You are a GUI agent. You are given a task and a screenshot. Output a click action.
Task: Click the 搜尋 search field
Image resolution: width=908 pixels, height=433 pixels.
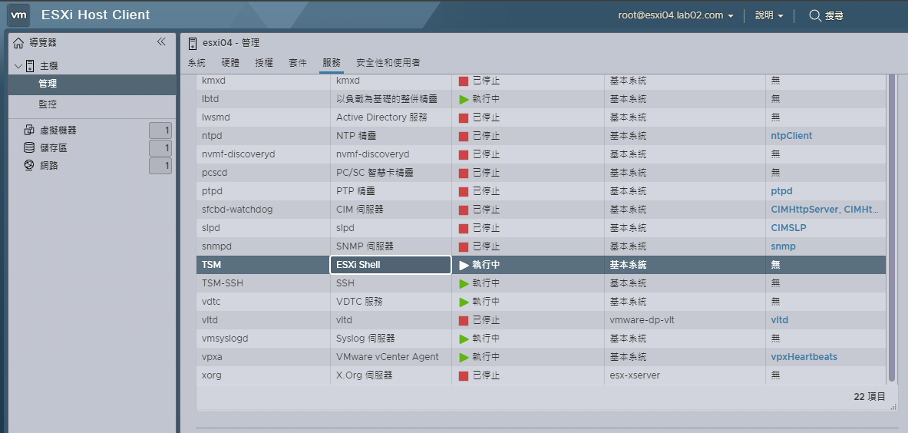pyautogui.click(x=834, y=15)
